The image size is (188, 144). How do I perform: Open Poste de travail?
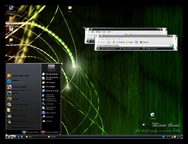coord(51,91)
